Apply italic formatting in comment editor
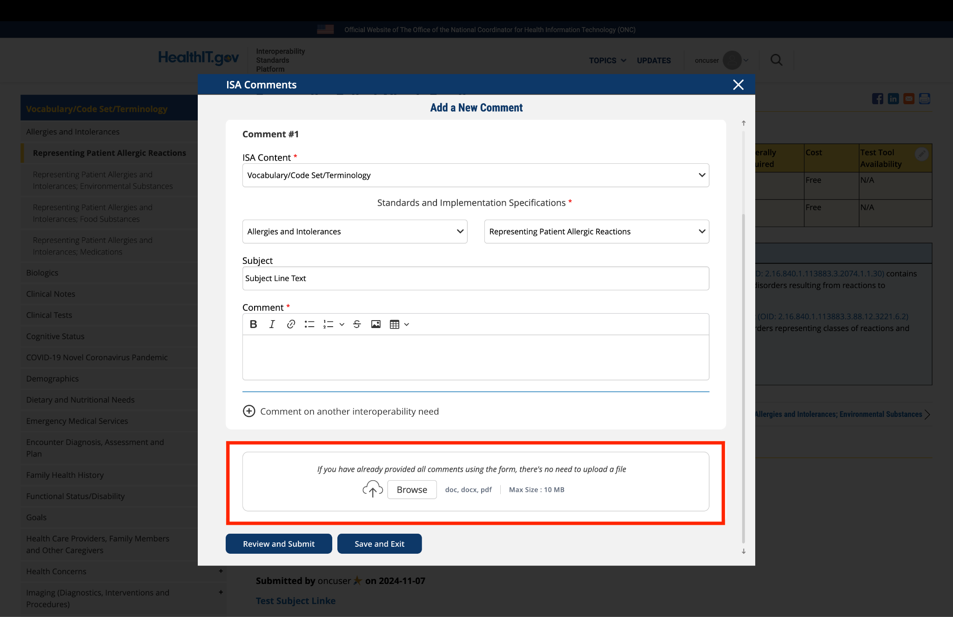The height and width of the screenshot is (617, 953). tap(272, 324)
